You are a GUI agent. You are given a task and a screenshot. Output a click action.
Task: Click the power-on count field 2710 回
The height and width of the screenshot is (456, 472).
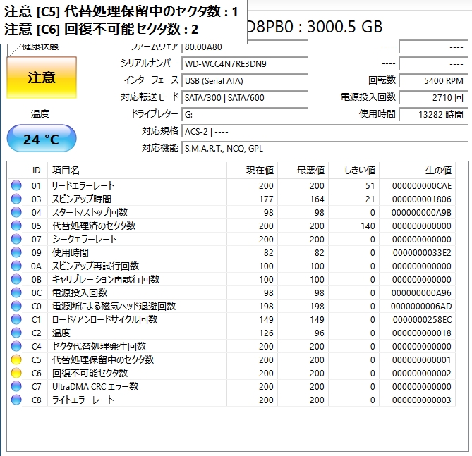point(433,97)
